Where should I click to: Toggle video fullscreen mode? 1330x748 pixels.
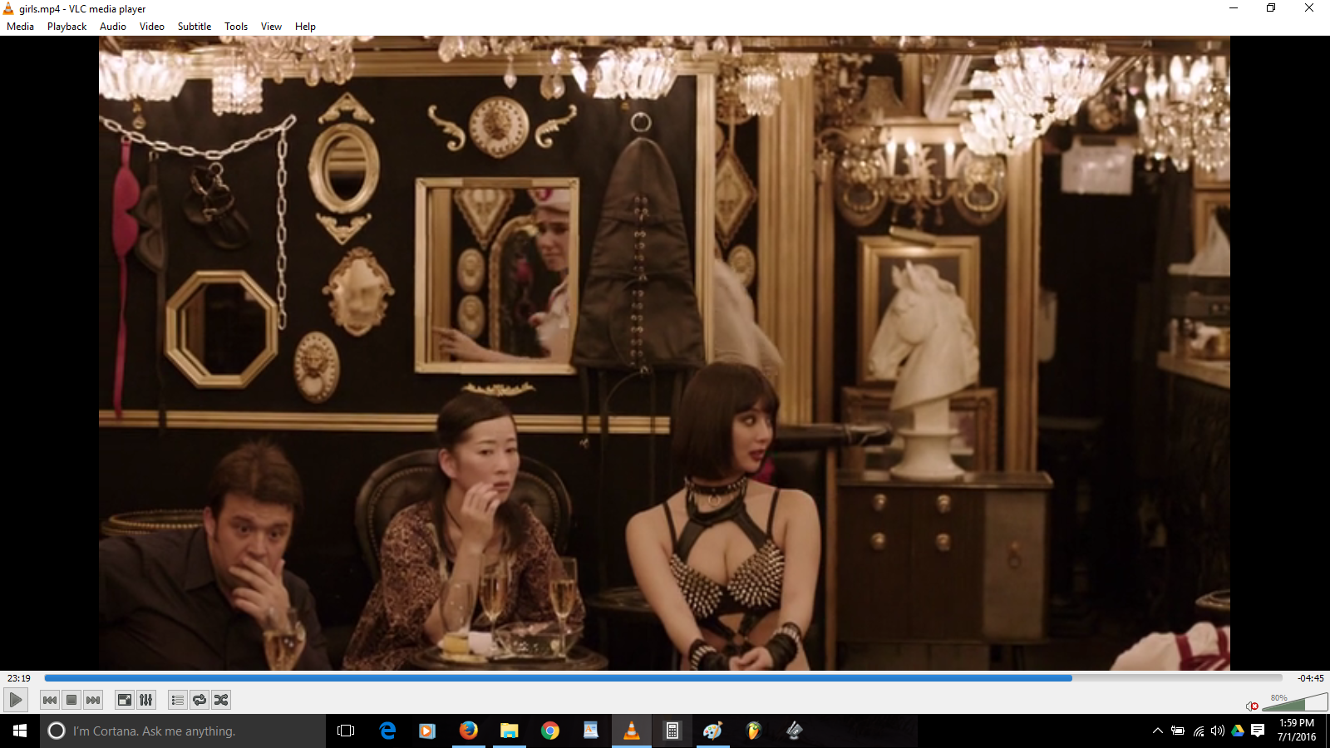(124, 700)
